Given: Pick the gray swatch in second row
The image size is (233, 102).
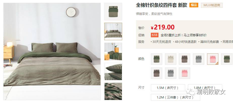Looking at the screenshot, I should pos(171,73).
